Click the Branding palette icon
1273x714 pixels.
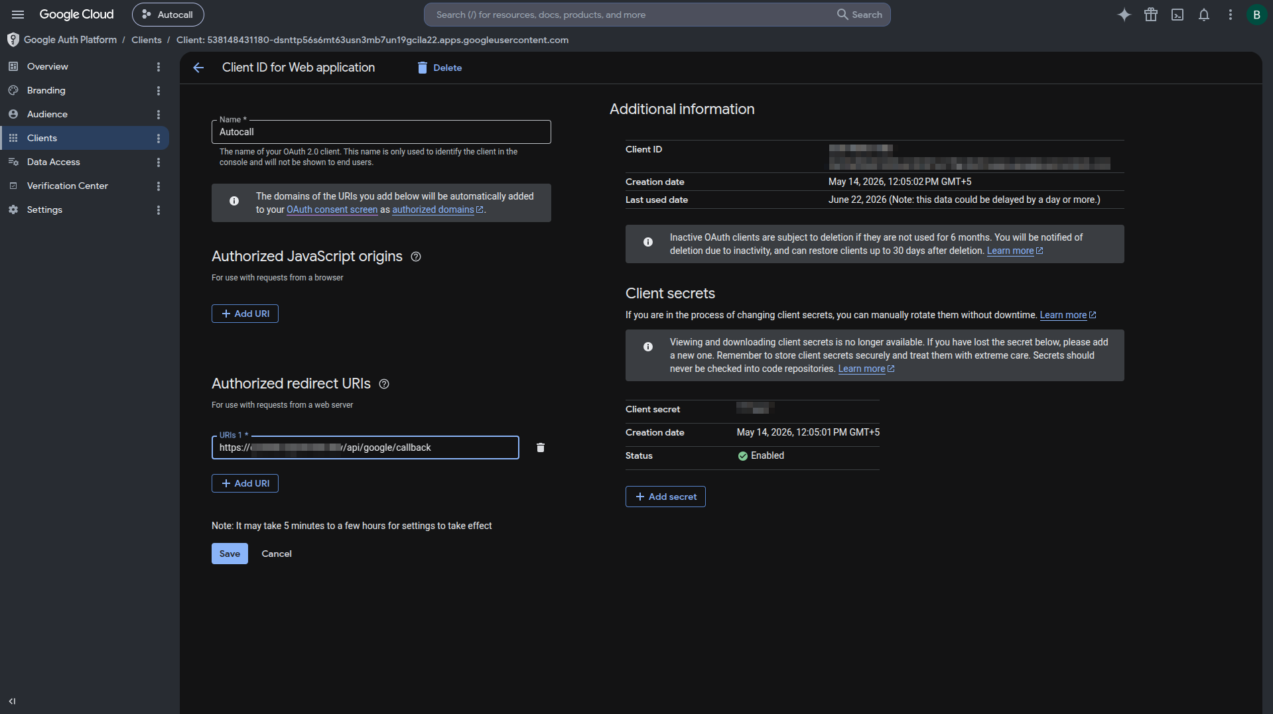(x=13, y=90)
